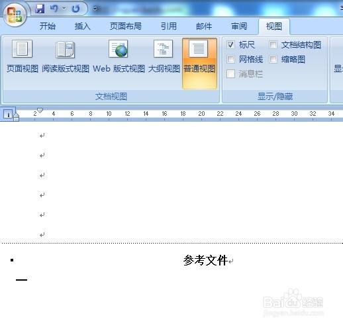This screenshot has height=325, width=343.
Task: Enable the 缩略图 thumbnails checkbox
Action: point(273,60)
